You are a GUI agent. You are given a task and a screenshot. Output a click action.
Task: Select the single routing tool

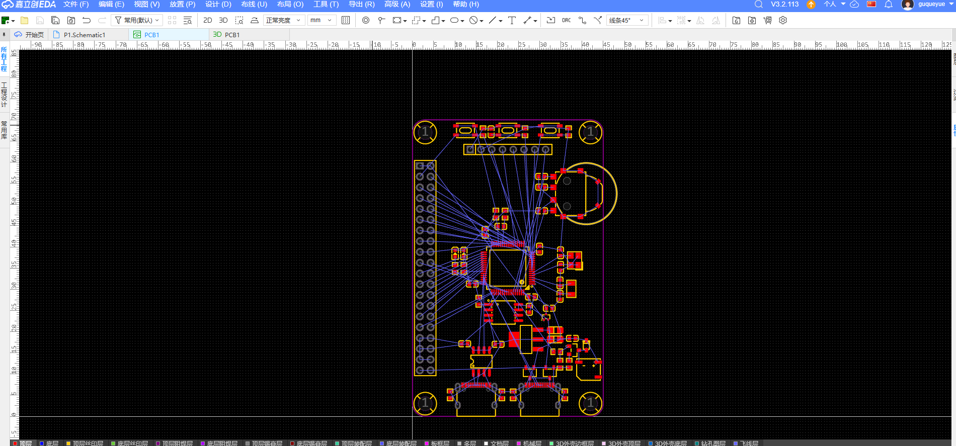point(582,21)
